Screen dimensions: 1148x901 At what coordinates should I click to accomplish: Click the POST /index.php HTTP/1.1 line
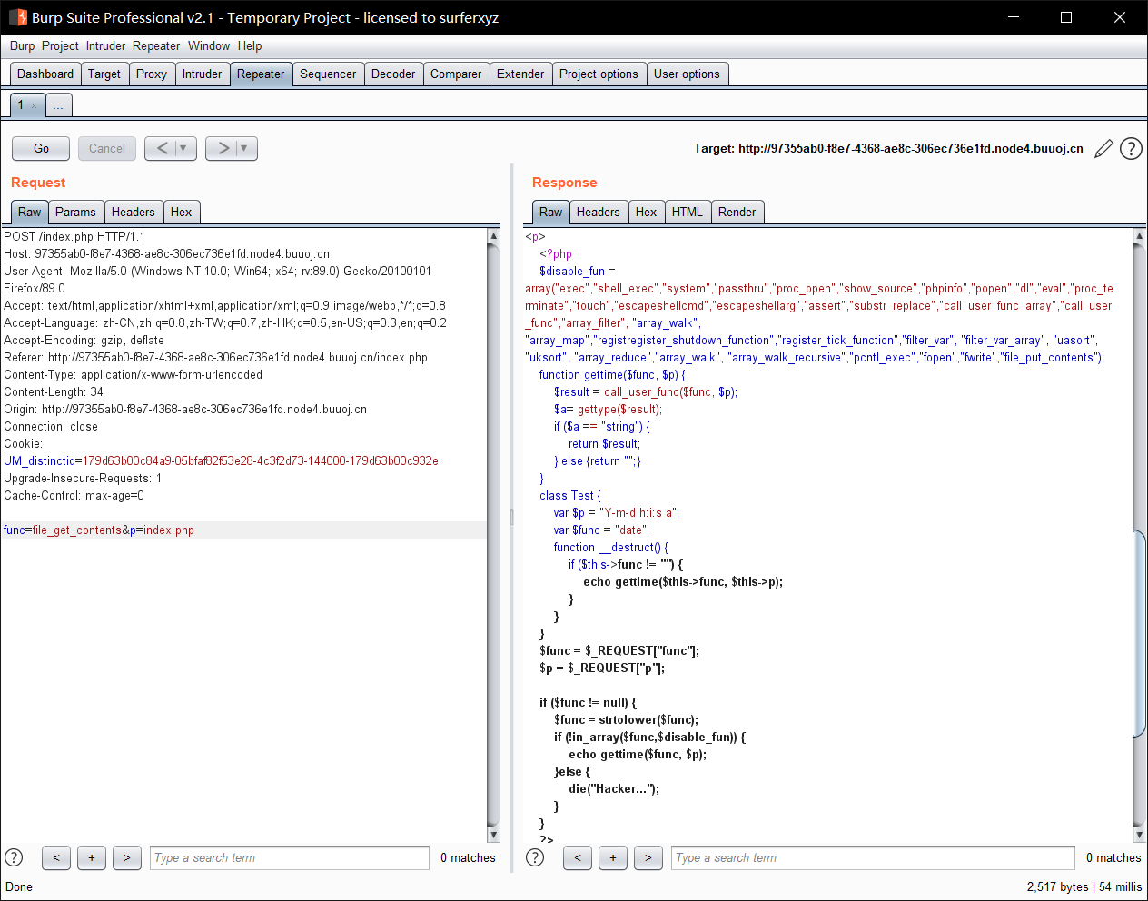coord(74,236)
